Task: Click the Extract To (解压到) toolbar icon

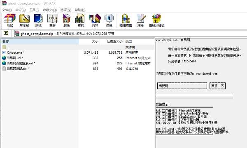Action: pyautogui.click(x=24, y=18)
